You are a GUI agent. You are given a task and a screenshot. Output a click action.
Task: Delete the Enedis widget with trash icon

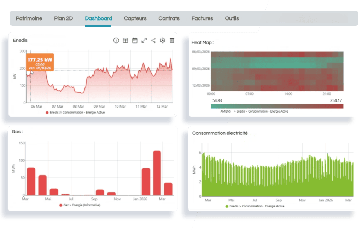click(x=172, y=40)
